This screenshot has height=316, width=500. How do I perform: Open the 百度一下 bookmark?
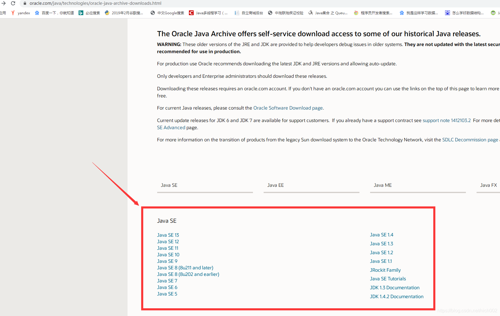pos(54,13)
